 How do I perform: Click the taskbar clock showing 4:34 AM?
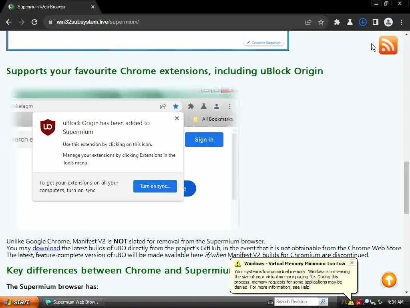(395, 302)
